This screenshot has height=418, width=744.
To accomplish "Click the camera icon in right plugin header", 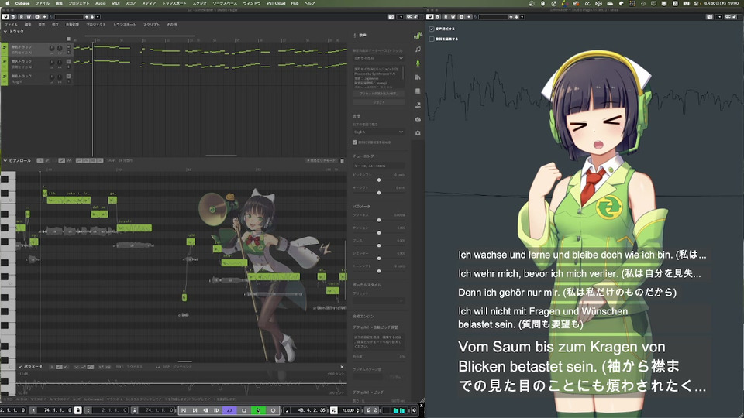I will pos(709,17).
